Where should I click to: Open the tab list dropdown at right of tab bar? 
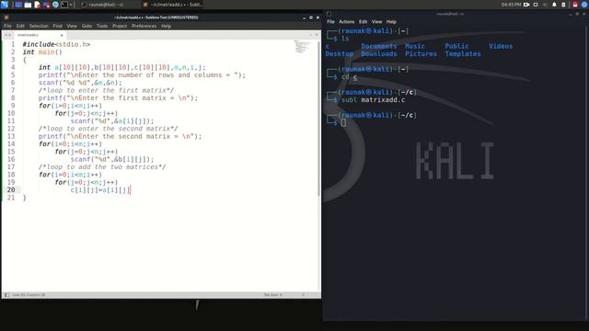pos(317,35)
